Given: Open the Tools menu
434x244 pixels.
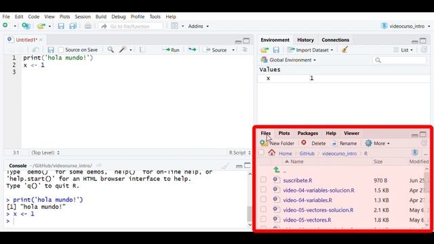Looking at the screenshot, I should (x=155, y=16).
